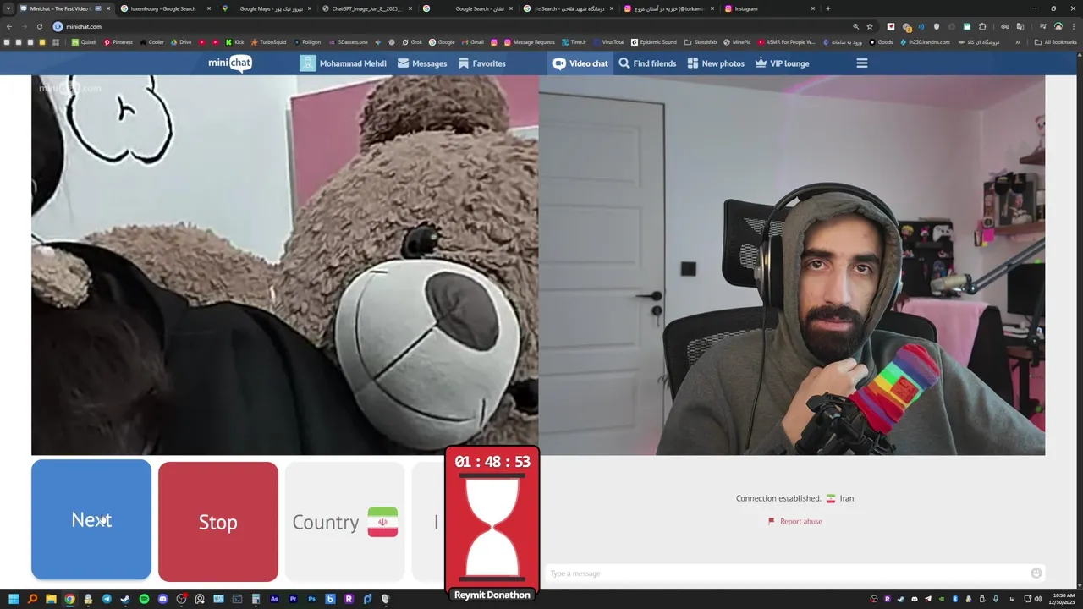View New photos

pos(716,63)
